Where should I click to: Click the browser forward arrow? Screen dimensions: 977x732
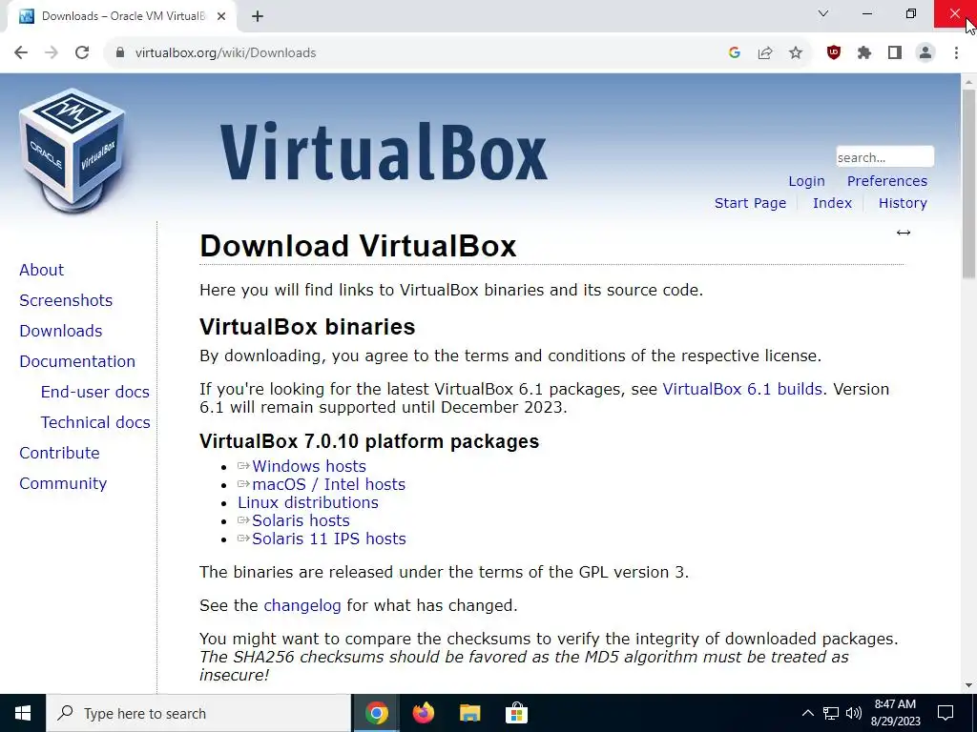coord(52,53)
